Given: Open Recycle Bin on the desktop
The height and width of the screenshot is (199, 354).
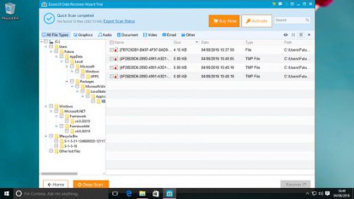Looking at the screenshot, I should pos(10,11).
